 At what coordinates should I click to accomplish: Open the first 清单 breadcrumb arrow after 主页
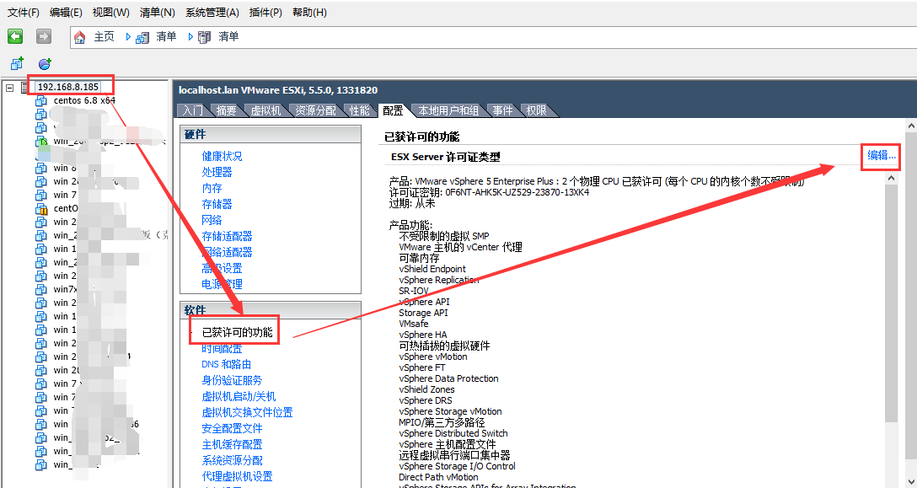point(128,37)
